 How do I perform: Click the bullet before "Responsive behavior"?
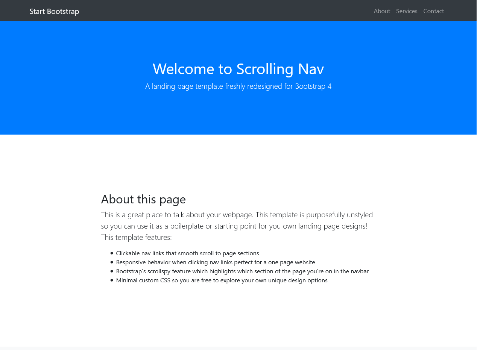click(x=112, y=262)
